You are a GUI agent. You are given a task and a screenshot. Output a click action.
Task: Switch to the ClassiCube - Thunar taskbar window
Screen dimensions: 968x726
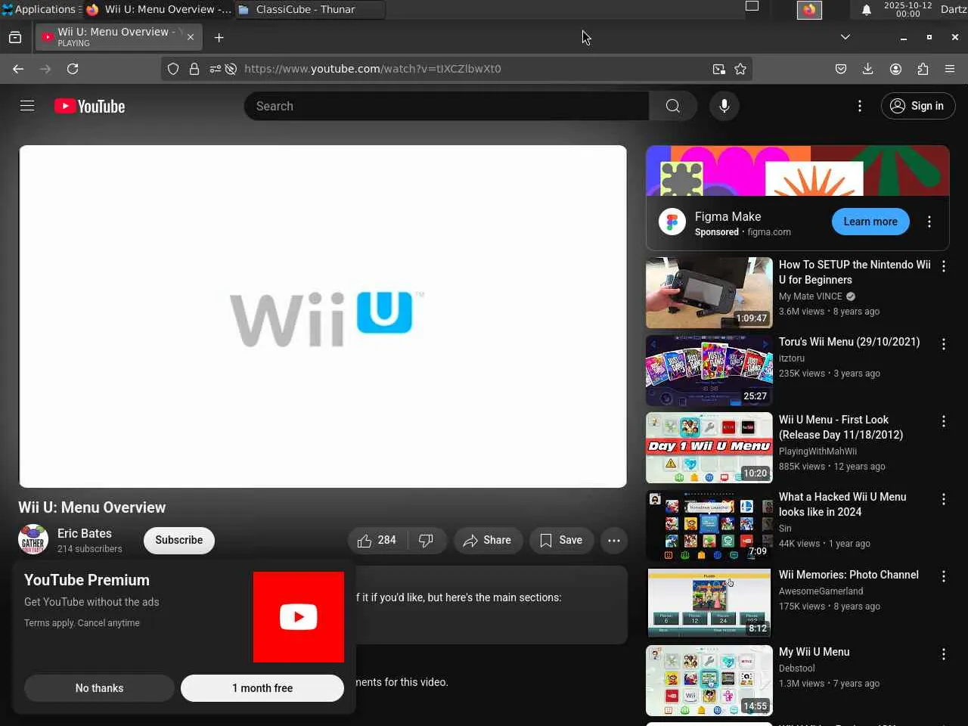[310, 9]
